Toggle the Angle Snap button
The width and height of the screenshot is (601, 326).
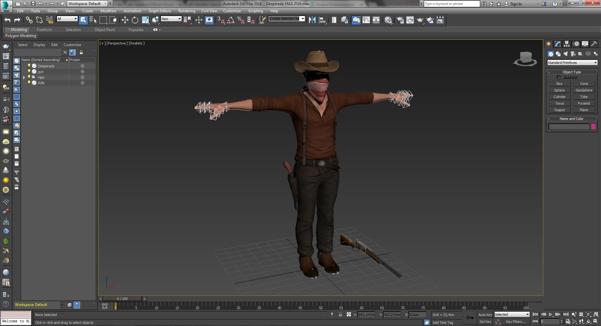[x=231, y=20]
